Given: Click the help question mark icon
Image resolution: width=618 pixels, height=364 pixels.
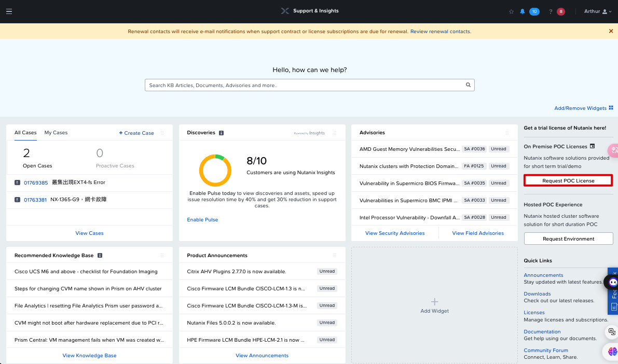Looking at the screenshot, I should coord(551,11).
